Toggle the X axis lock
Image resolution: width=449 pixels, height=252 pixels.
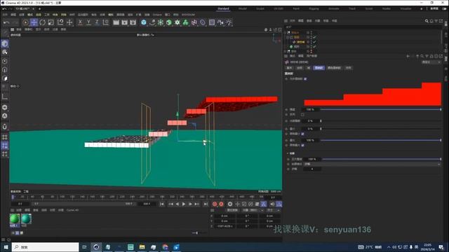click(x=80, y=22)
